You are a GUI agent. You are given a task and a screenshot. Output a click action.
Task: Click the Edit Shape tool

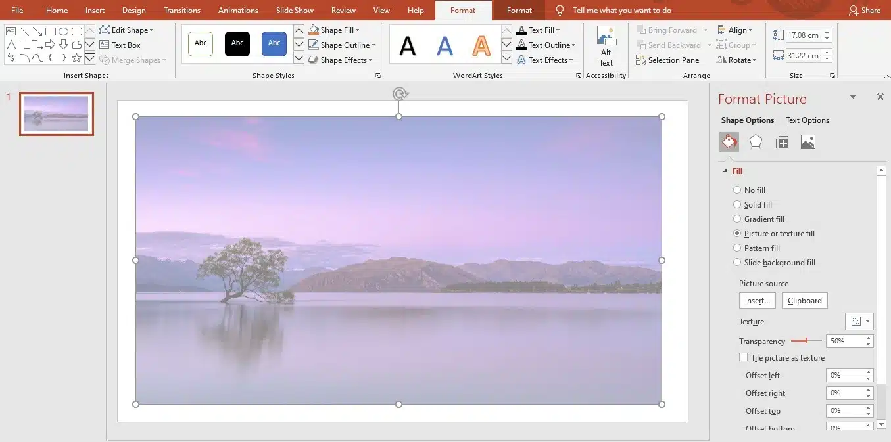[128, 30]
